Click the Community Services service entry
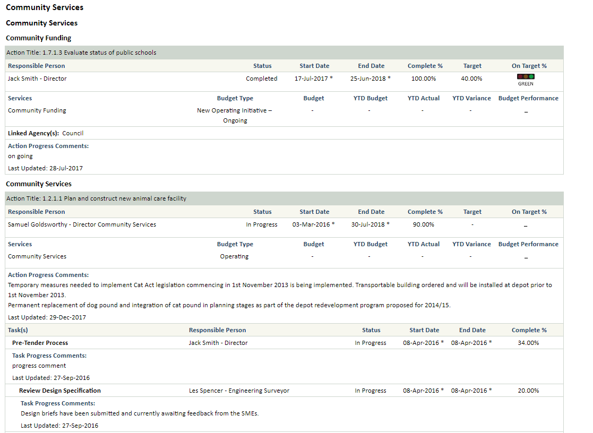 point(37,256)
